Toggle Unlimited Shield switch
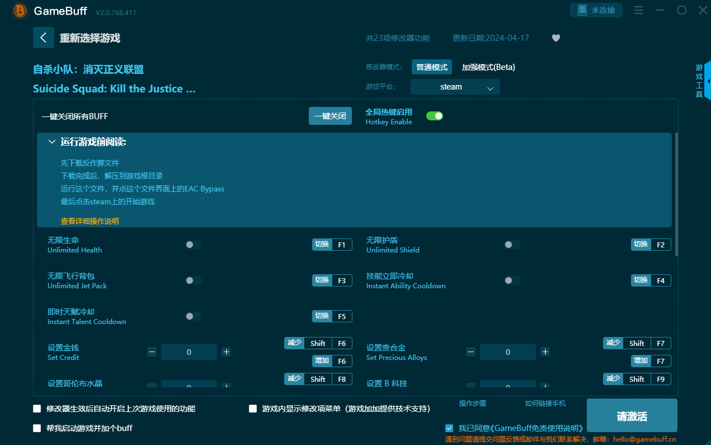This screenshot has height=445, width=711. click(512, 245)
